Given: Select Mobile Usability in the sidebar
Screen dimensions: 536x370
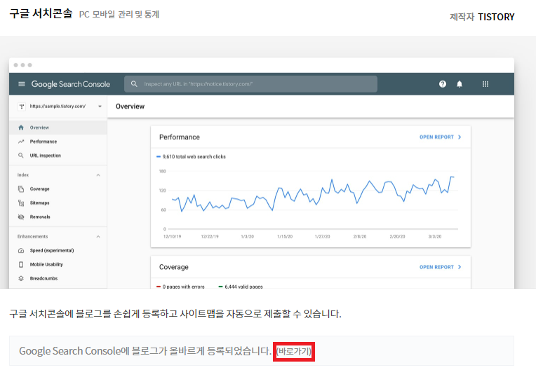Looking at the screenshot, I should pyautogui.click(x=58, y=264).
